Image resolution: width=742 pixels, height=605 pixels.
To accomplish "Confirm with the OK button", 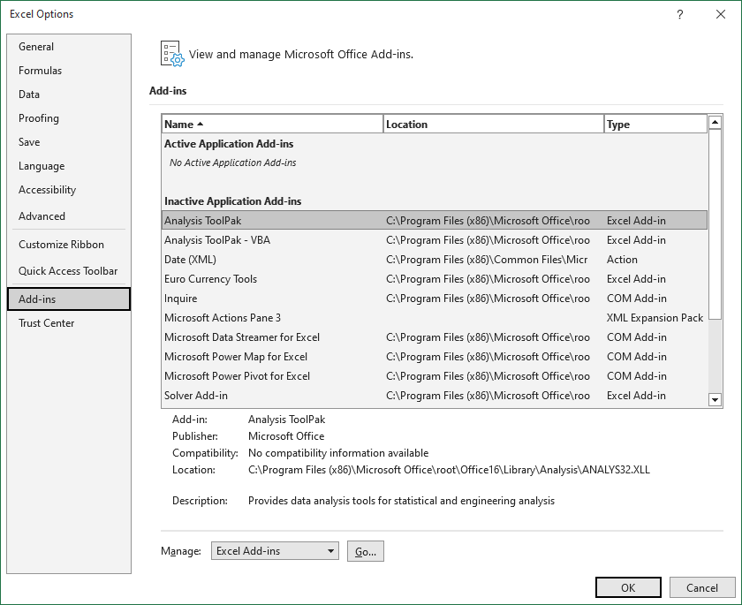I will click(628, 587).
